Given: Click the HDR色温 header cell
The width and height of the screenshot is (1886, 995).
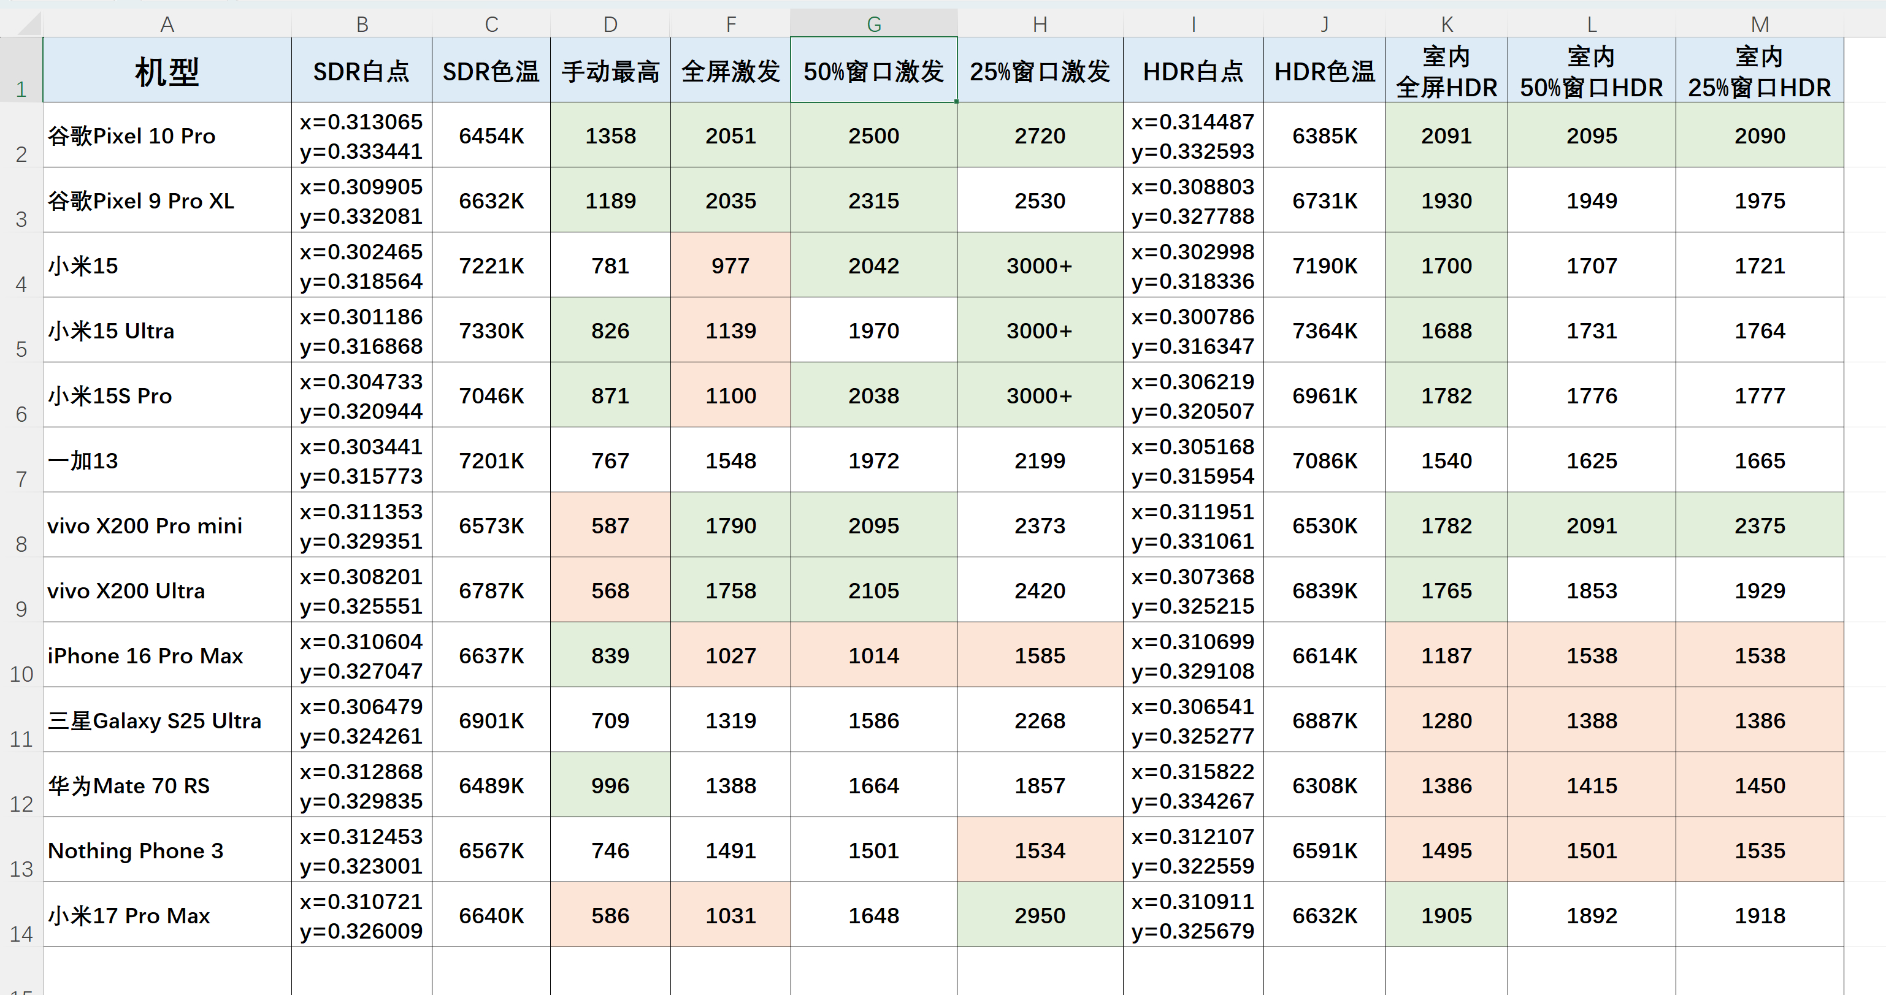Looking at the screenshot, I should [x=1324, y=71].
